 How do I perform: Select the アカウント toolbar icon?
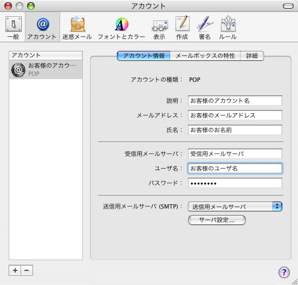(x=42, y=28)
